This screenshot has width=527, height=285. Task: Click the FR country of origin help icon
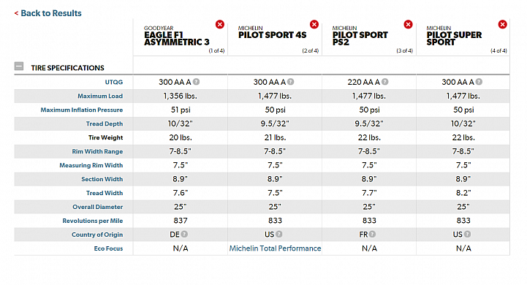[x=372, y=235]
